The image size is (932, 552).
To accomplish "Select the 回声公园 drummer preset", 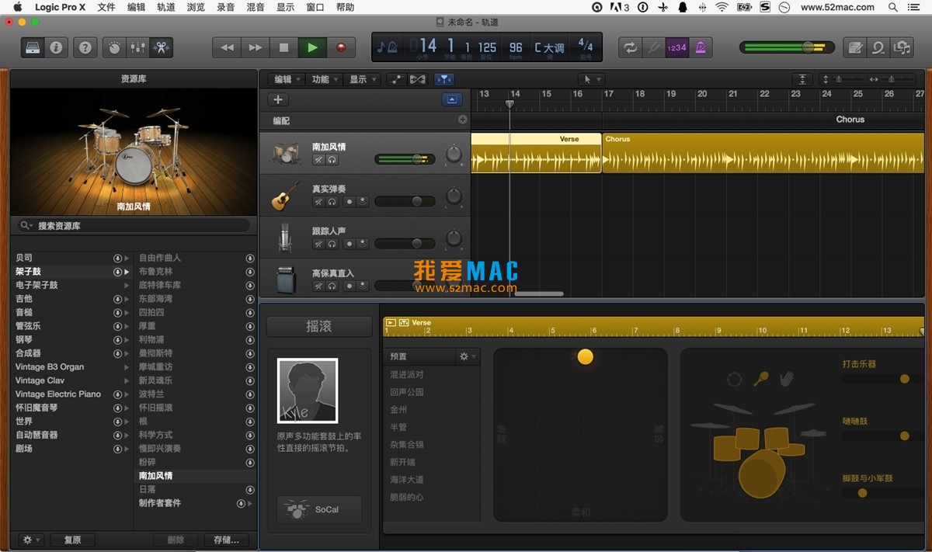I will pos(407,392).
